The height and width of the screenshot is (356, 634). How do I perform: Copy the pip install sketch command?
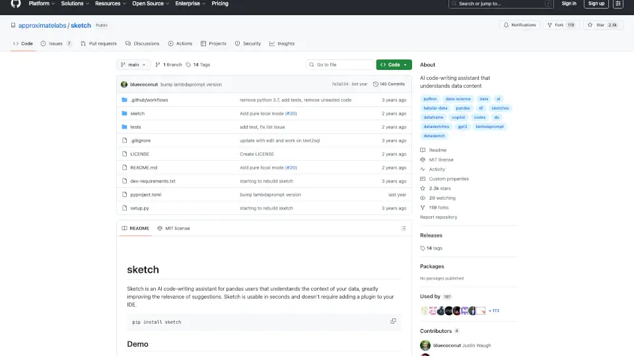[x=393, y=321]
